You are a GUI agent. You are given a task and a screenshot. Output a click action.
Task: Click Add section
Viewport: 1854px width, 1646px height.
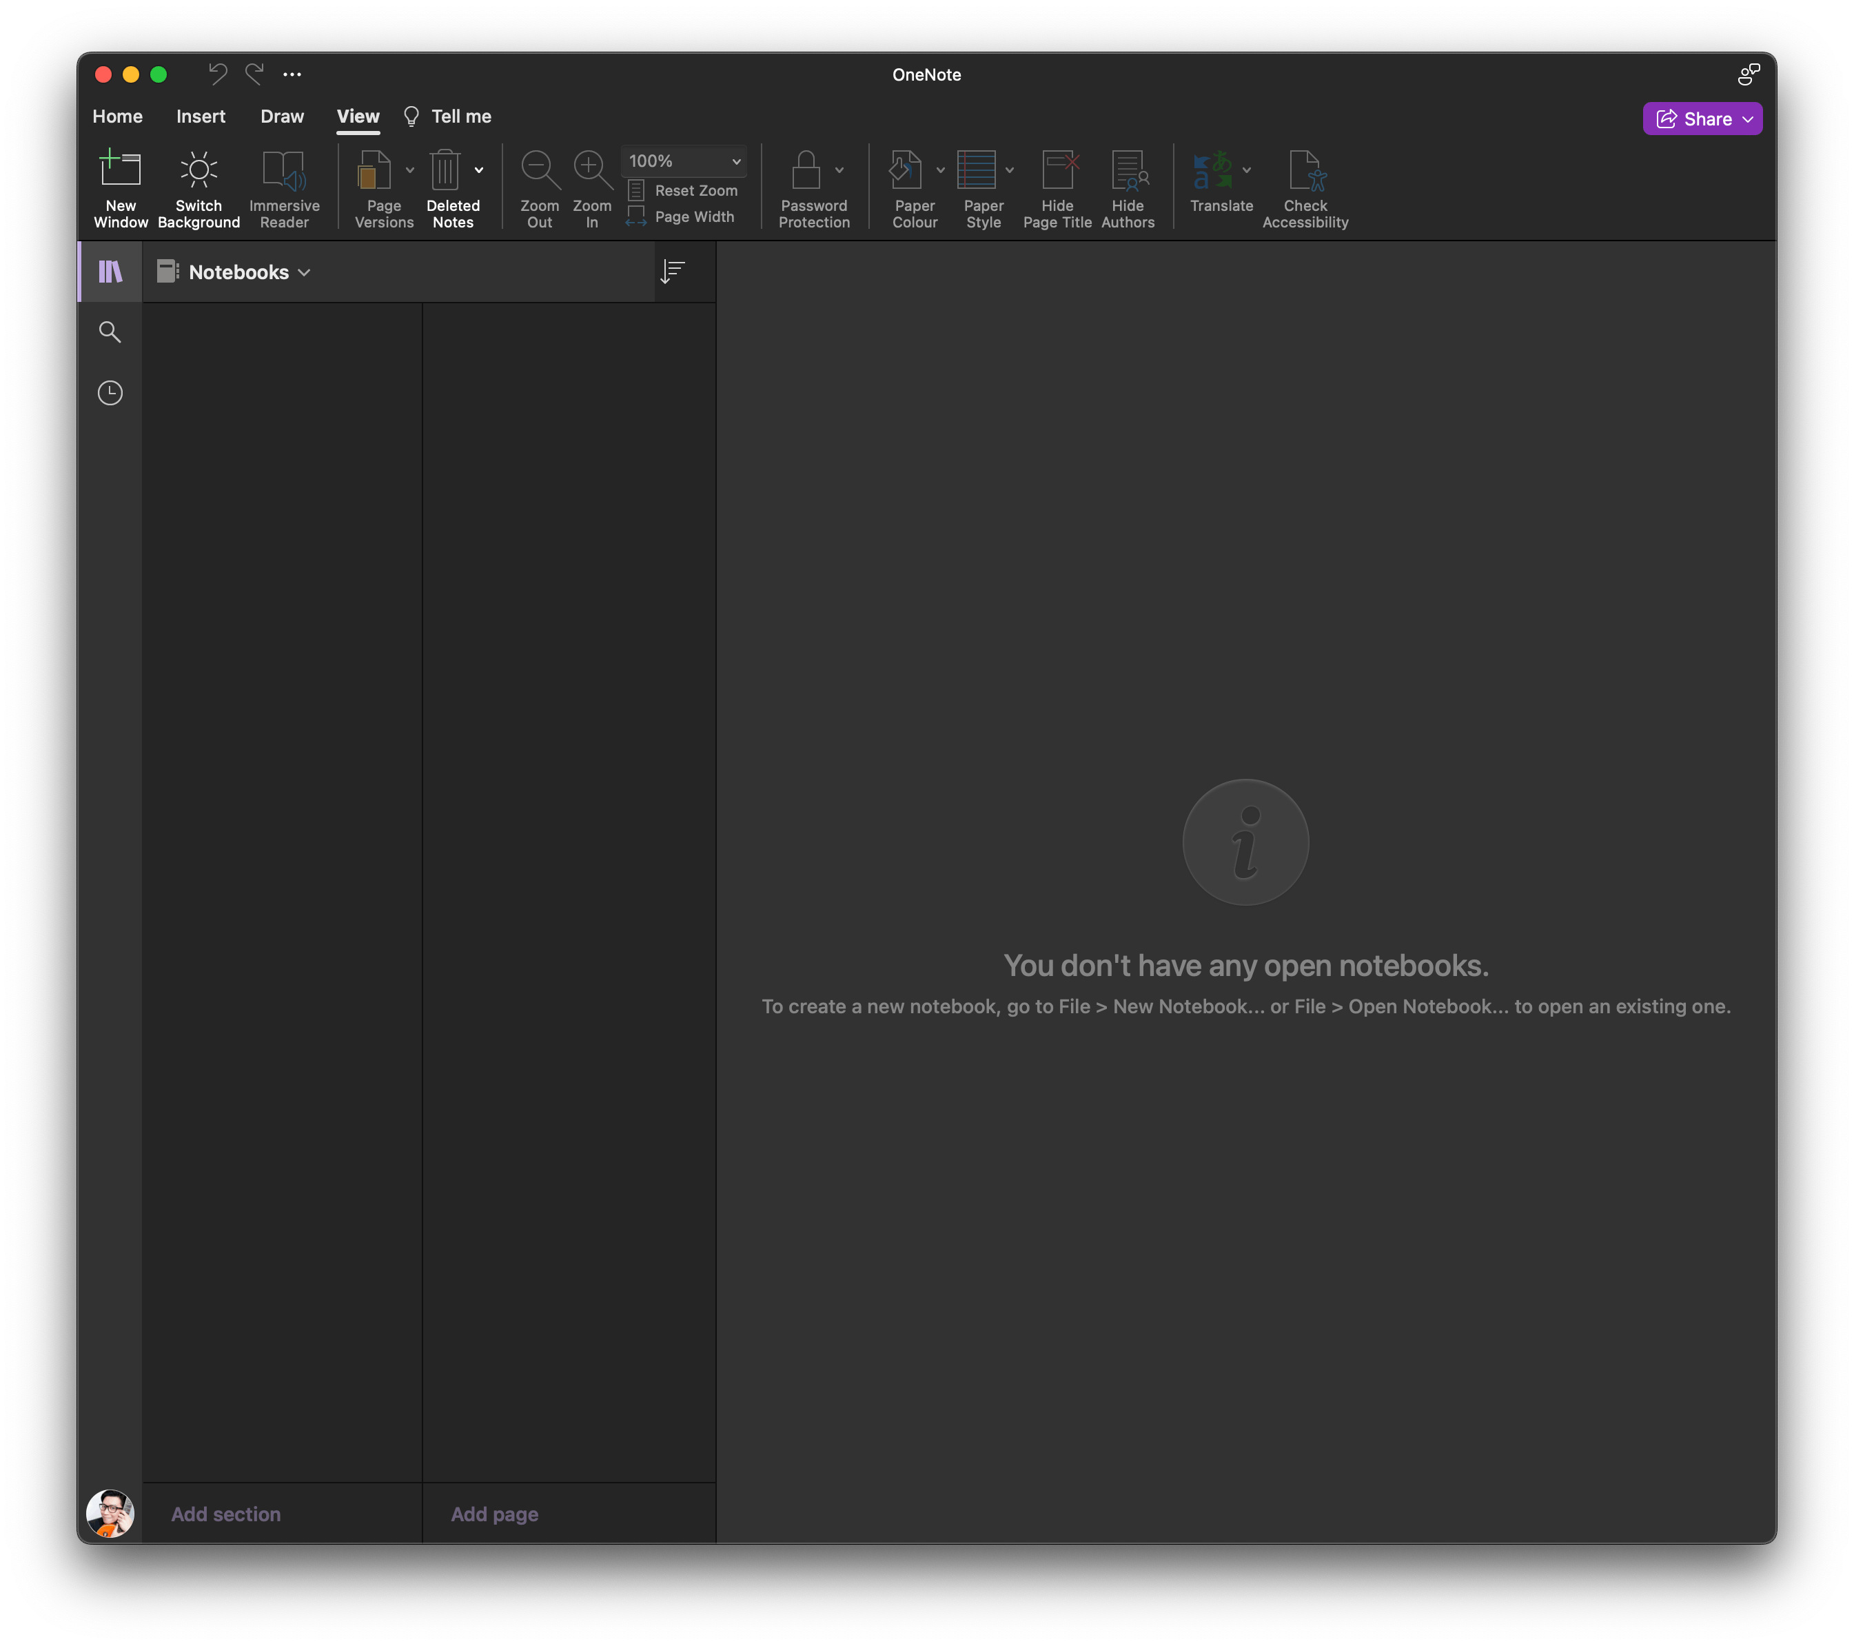226,1514
